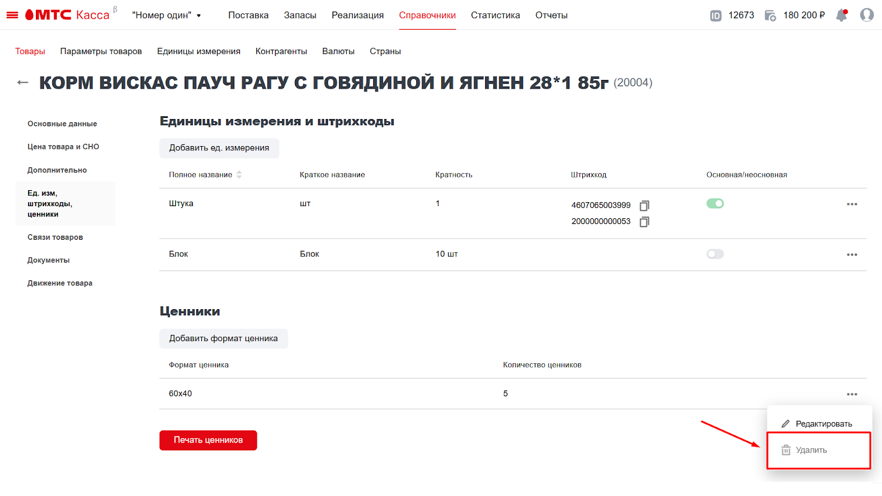The width and height of the screenshot is (882, 496).
Task: Click the 10 шт multiplicity value
Action: point(447,254)
